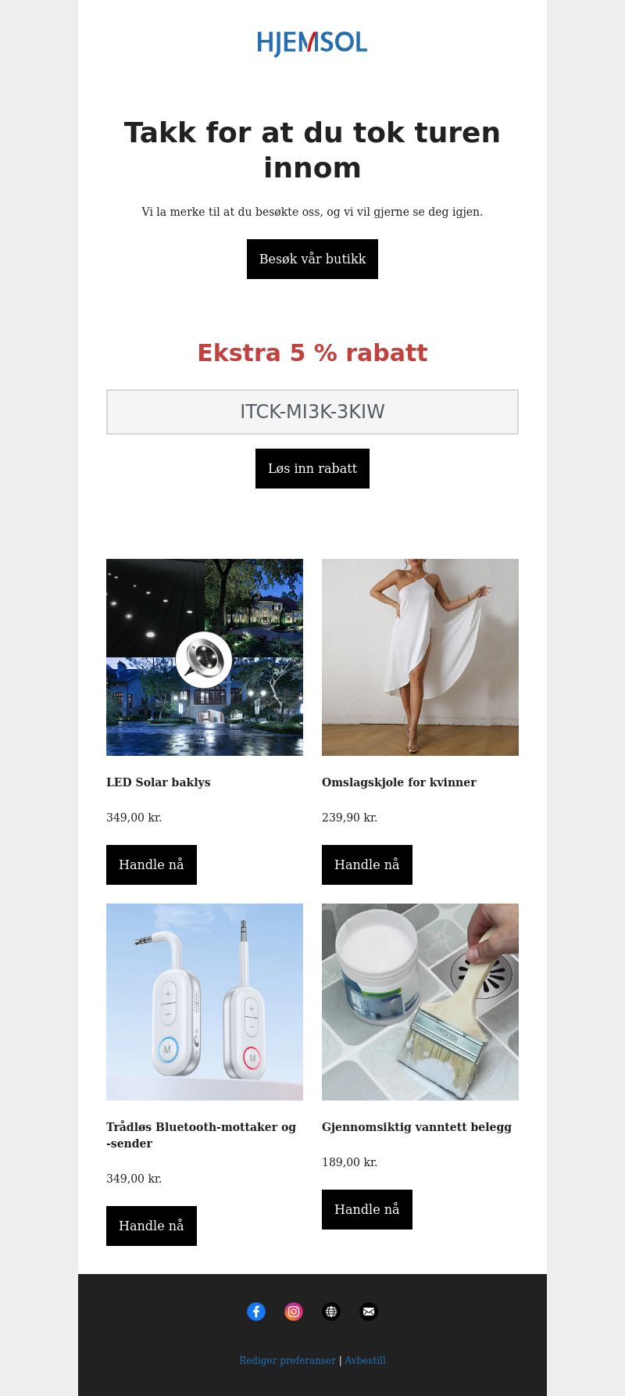625x1396 pixels.
Task: Click Handle nå under Bluetooth-mottaker
Action: [x=152, y=1226]
